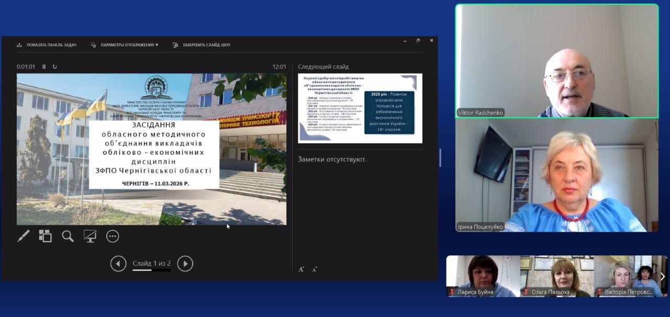The width and height of the screenshot is (670, 317).
Task: Click muted microphone icon on Лариса Буйна
Action: pyautogui.click(x=452, y=292)
